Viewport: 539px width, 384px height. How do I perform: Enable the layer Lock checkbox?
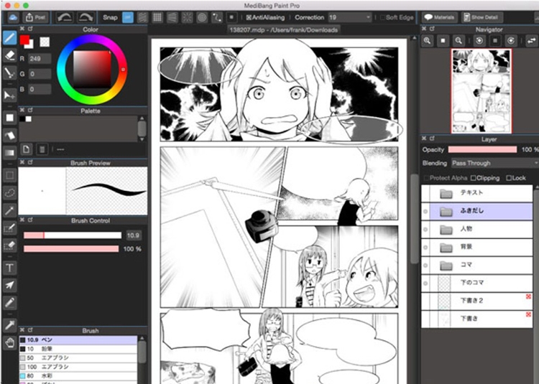509,178
